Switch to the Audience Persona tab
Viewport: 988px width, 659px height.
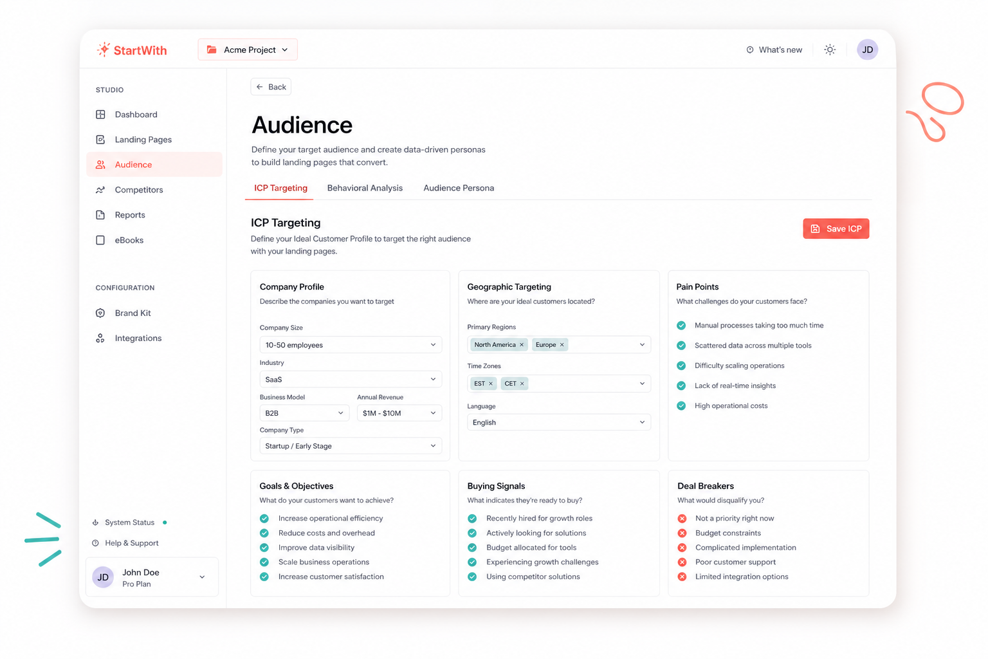[x=459, y=188]
